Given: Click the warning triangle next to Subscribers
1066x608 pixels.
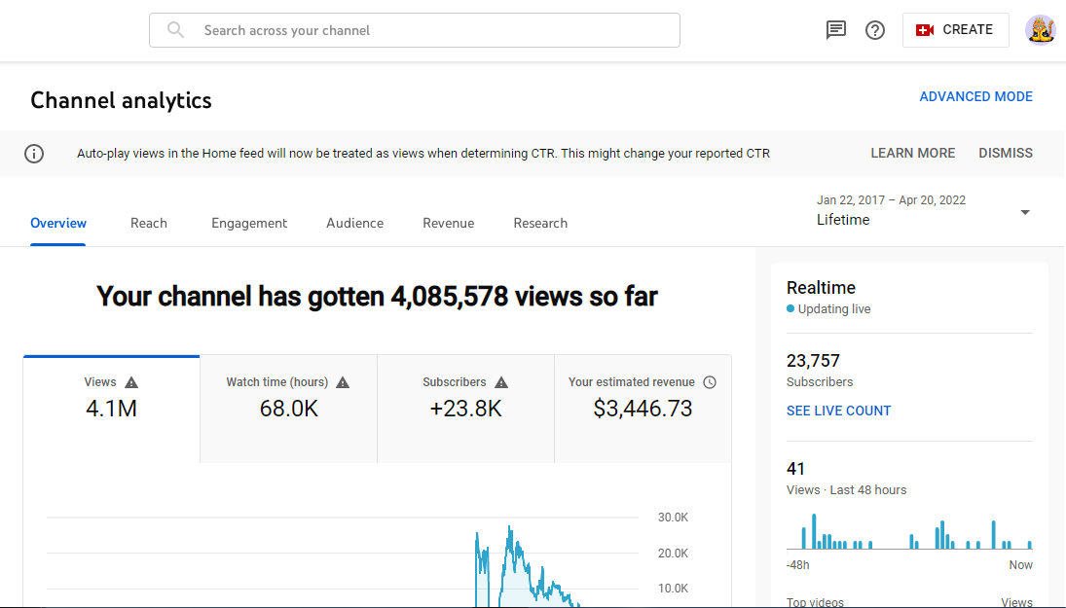Looking at the screenshot, I should (x=501, y=382).
